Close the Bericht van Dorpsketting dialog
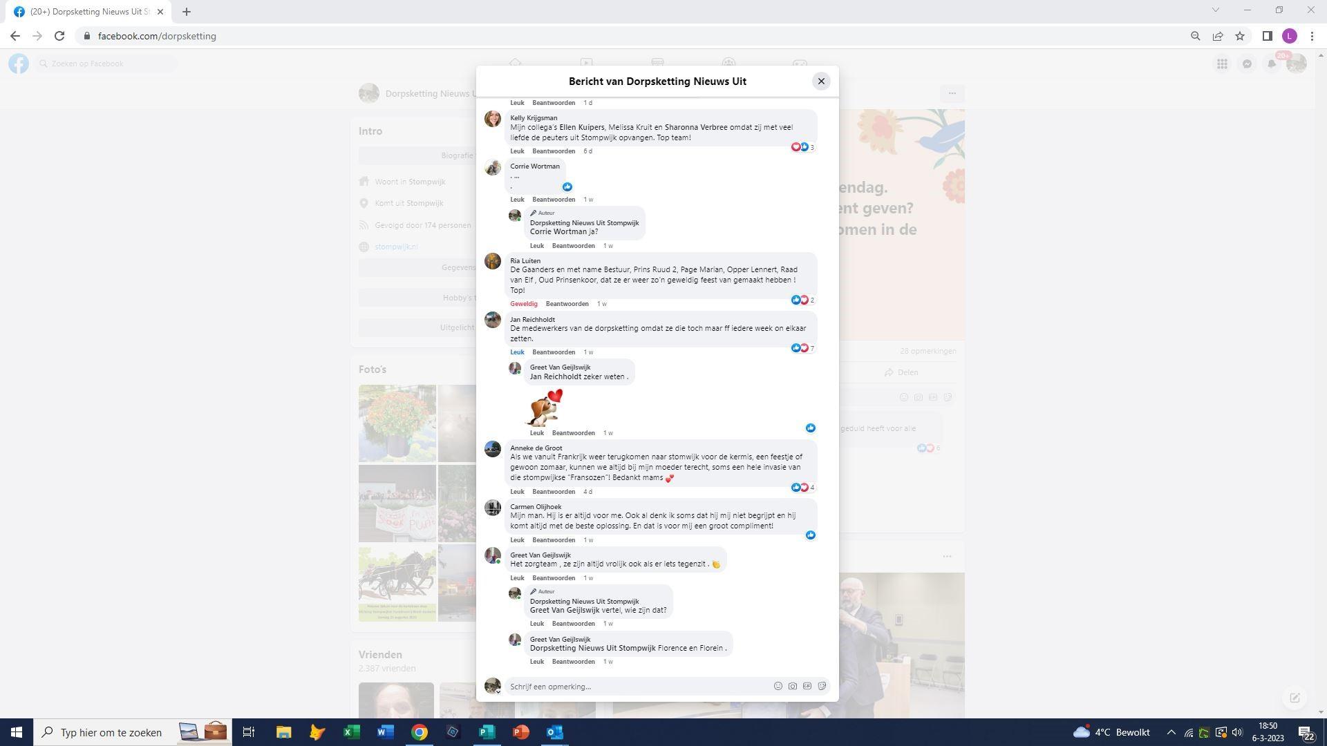The height and width of the screenshot is (746, 1327). pos(821,82)
